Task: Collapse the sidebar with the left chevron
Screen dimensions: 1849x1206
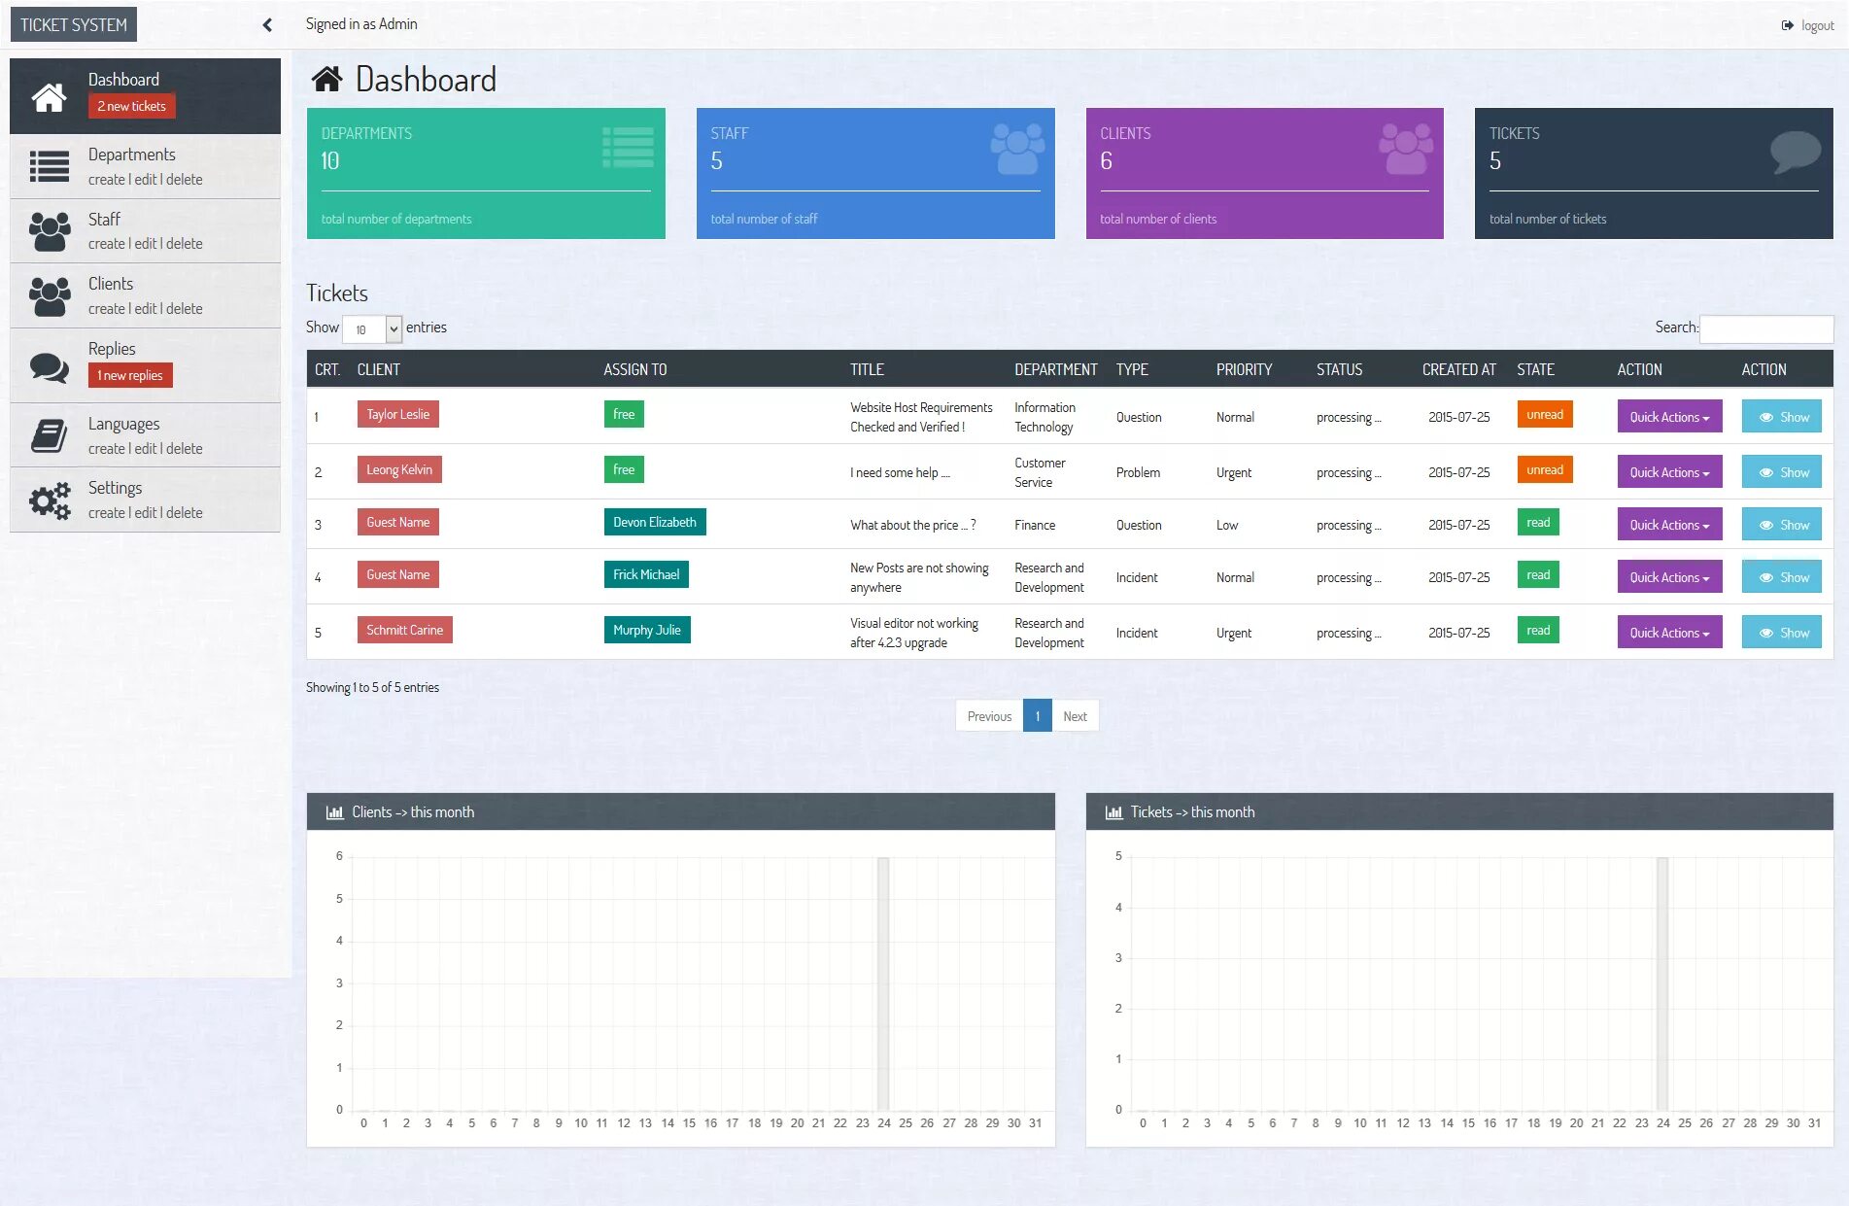Action: [268, 25]
